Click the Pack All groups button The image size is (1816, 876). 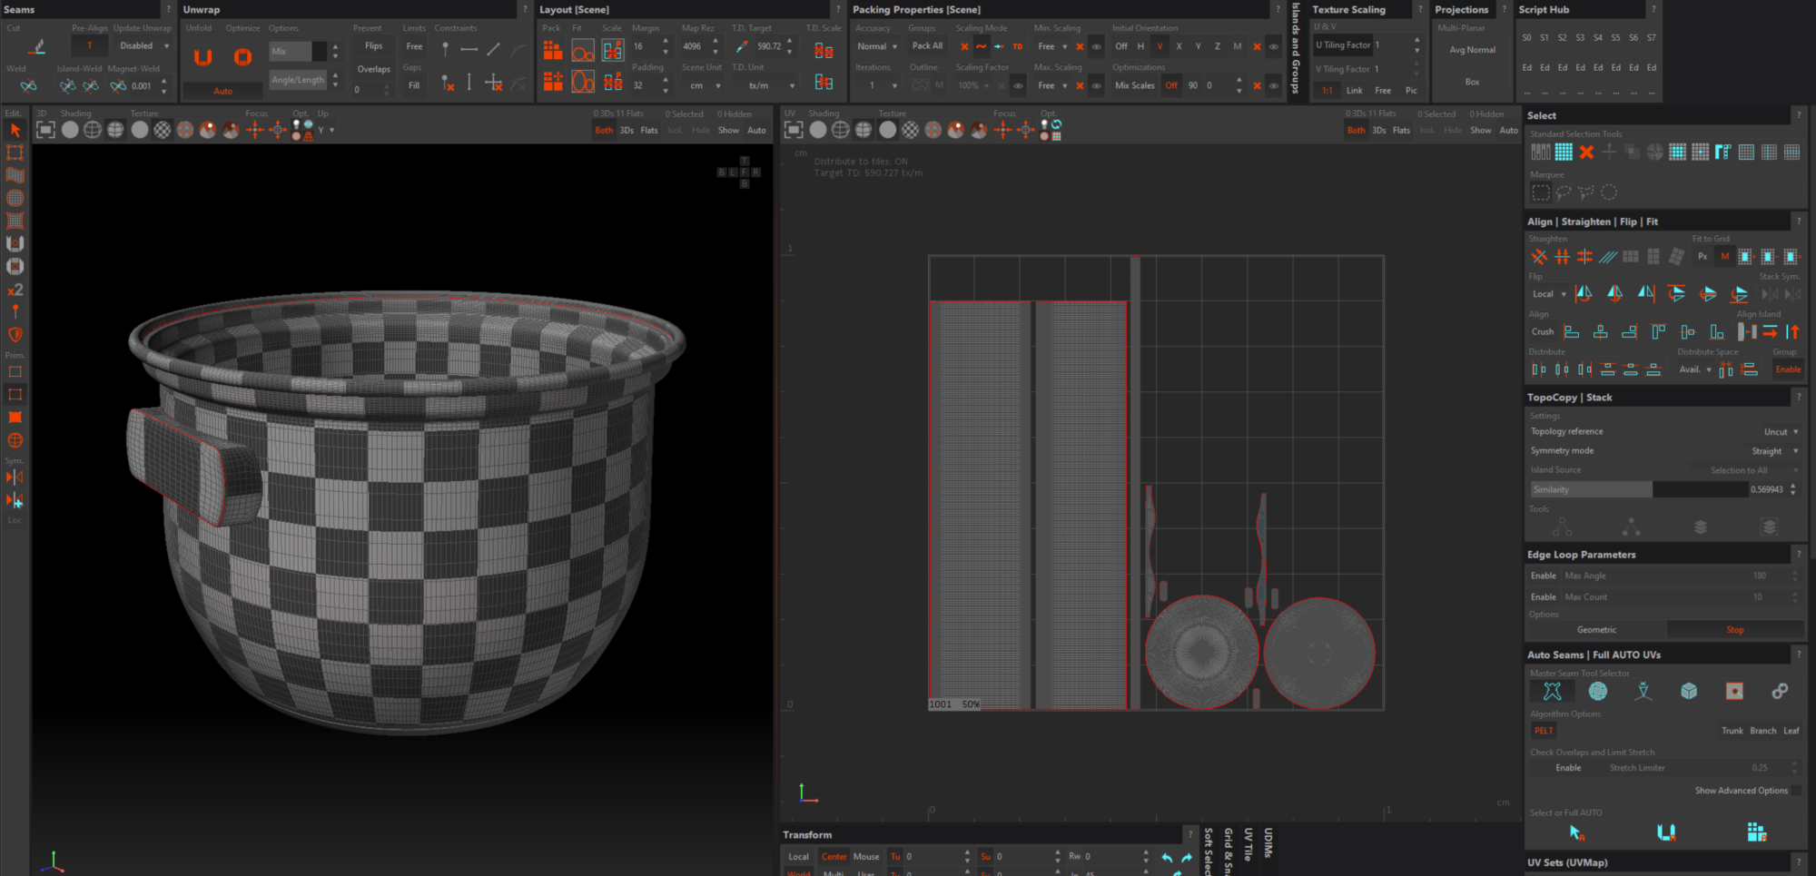pos(927,46)
